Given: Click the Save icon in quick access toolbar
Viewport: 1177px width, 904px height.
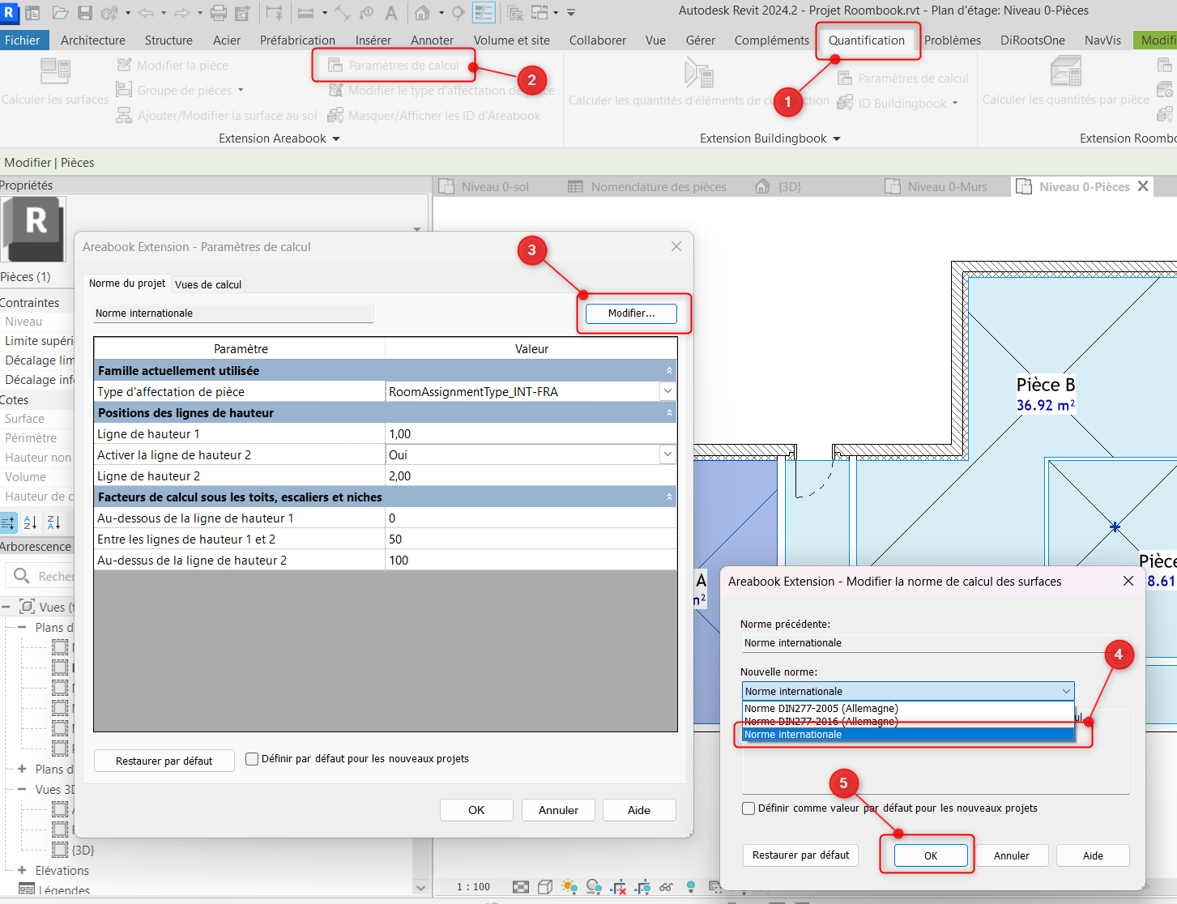Looking at the screenshot, I should click(85, 12).
